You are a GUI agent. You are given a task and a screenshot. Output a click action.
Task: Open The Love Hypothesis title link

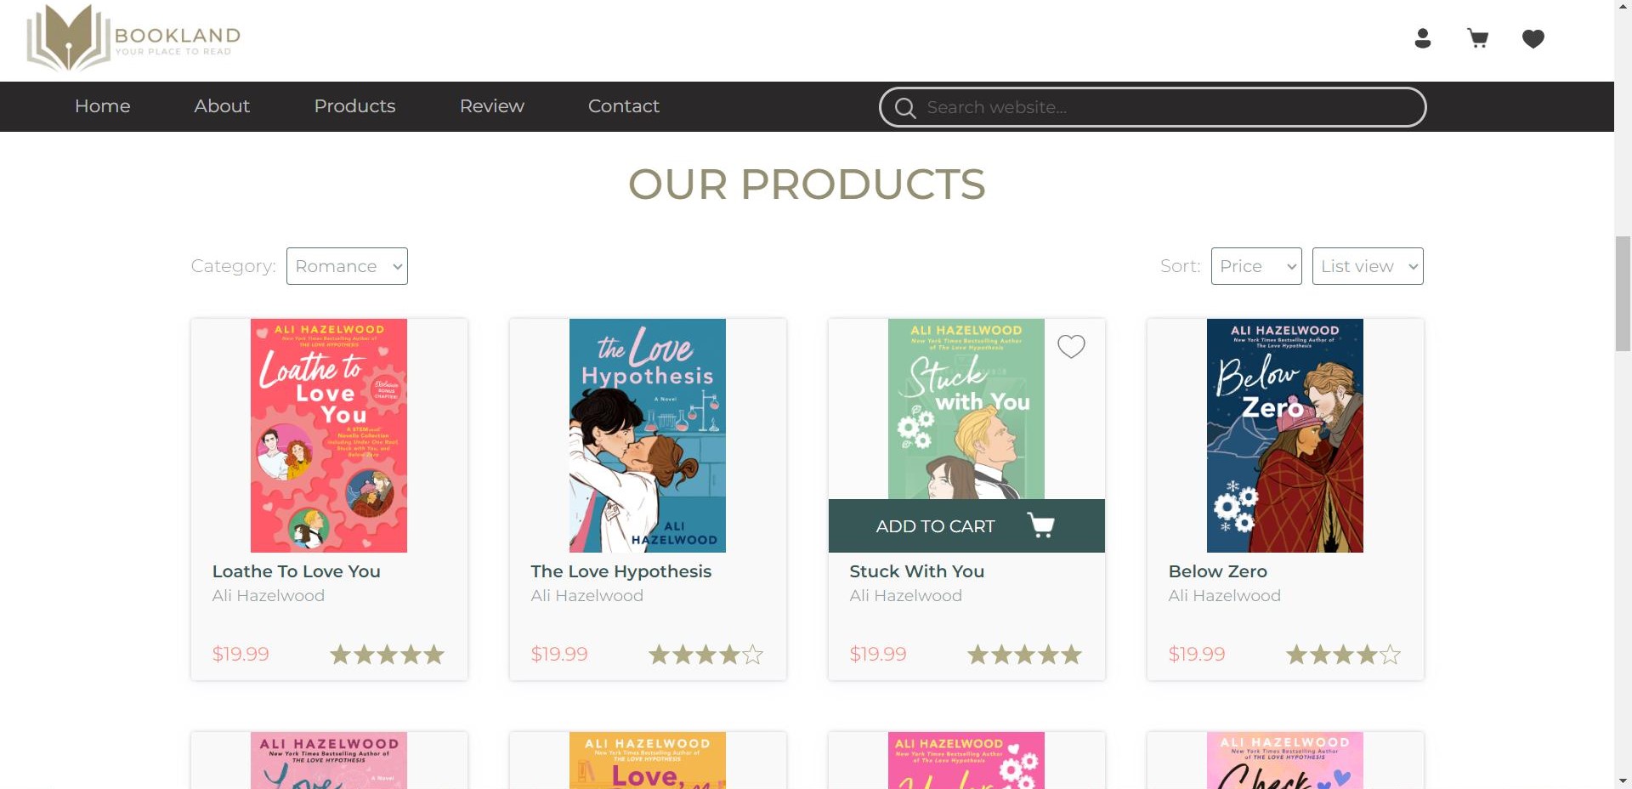[621, 571]
